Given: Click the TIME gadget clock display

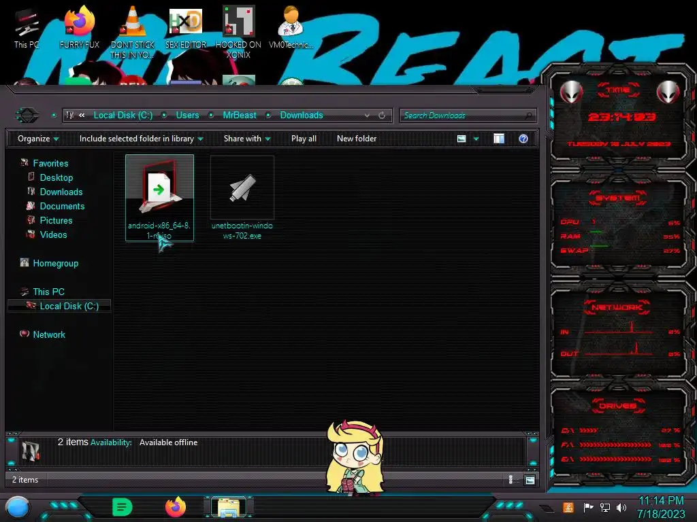Looking at the screenshot, I should [x=621, y=117].
